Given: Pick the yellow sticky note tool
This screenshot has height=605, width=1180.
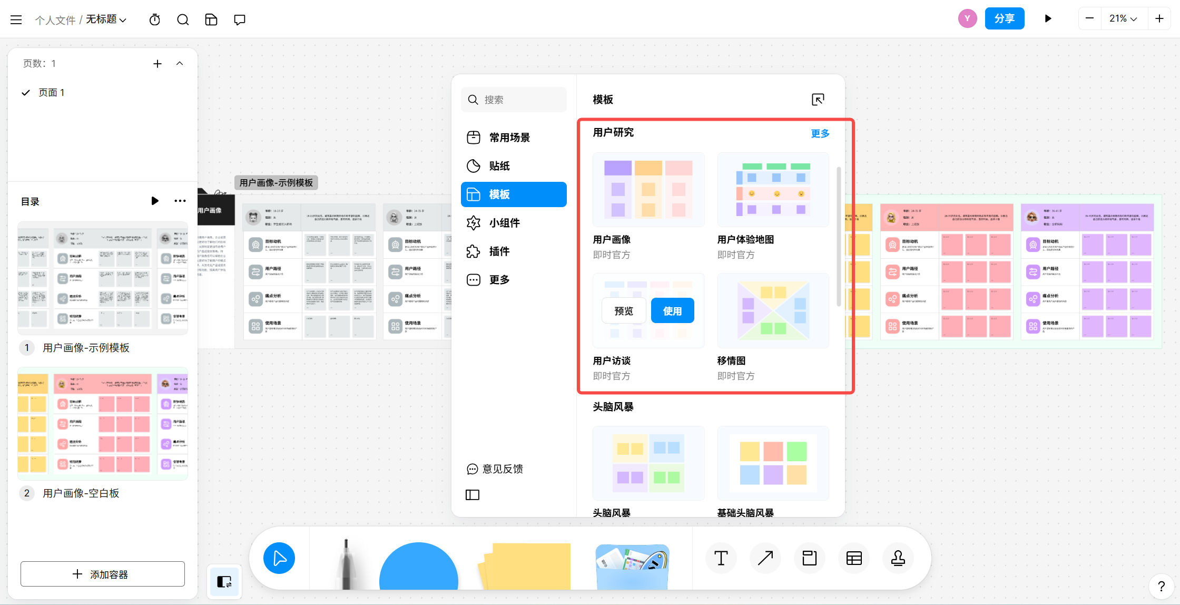Looking at the screenshot, I should tap(527, 567).
